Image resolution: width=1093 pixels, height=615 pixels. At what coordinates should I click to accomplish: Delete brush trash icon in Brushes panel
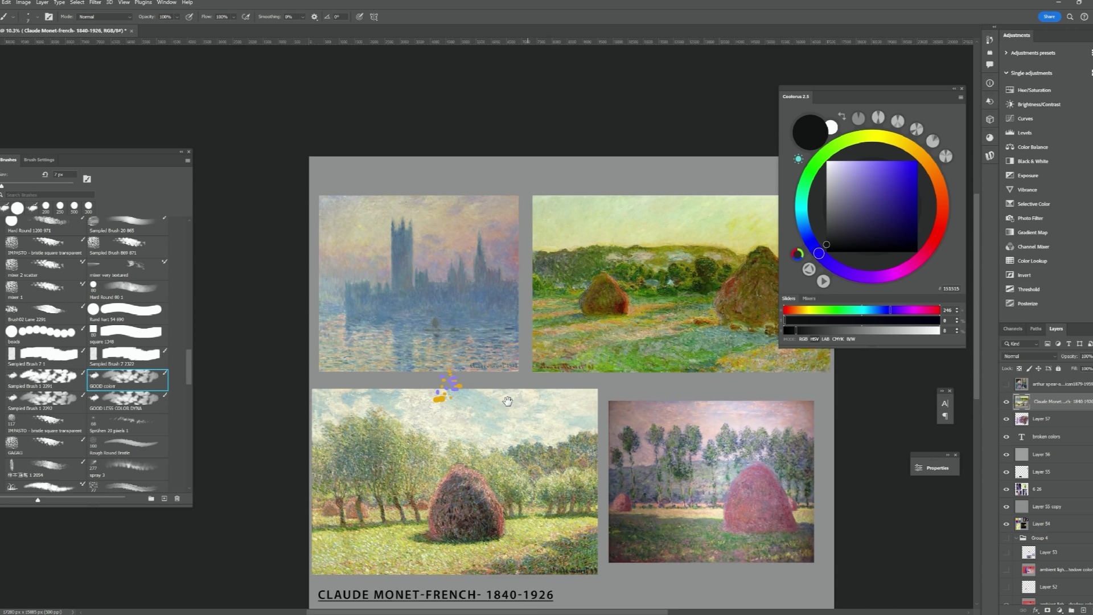(177, 499)
